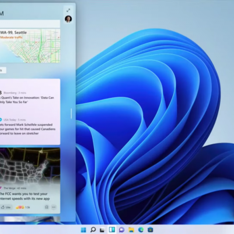The width and height of the screenshot is (234, 234).
Task: Bookmark the Verge FCC article
Action: point(47,207)
